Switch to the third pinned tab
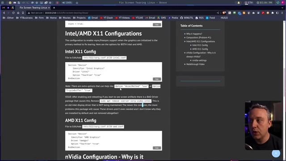 (13, 8)
